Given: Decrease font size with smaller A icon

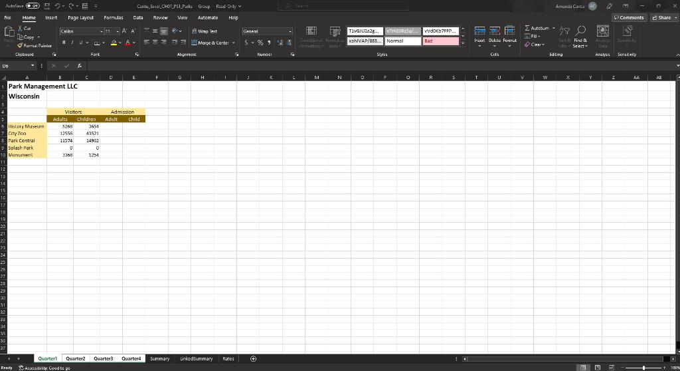Looking at the screenshot, I should (x=133, y=31).
